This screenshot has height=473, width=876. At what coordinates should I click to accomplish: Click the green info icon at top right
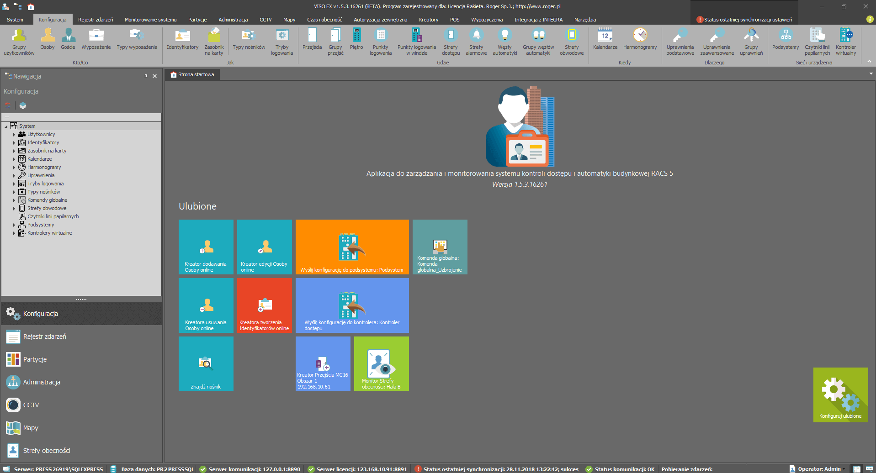[870, 19]
